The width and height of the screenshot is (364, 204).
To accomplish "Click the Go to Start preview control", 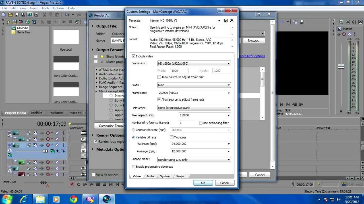I will (282, 104).
